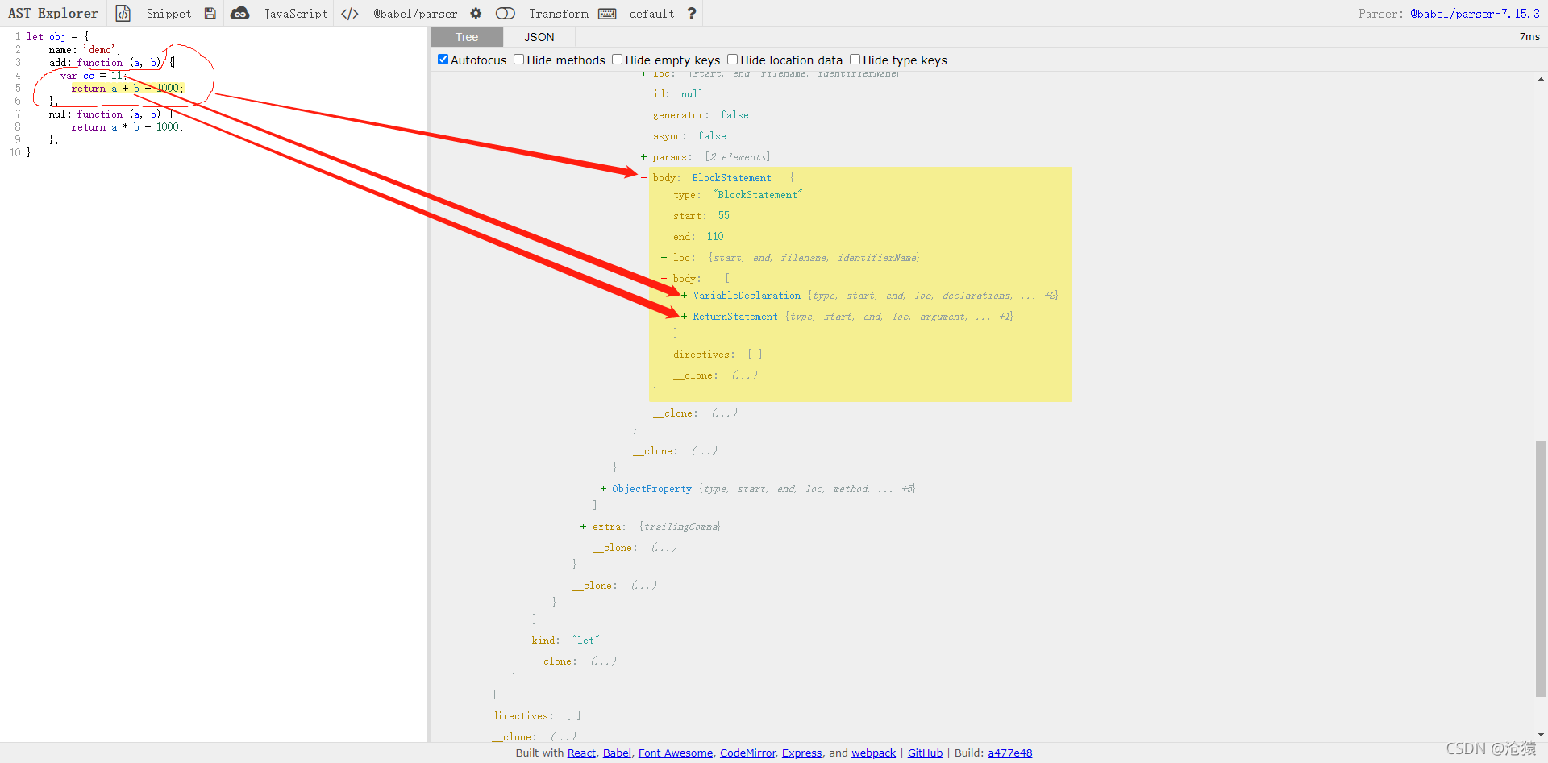Enable Hide location data checkbox
The height and width of the screenshot is (763, 1548).
point(733,60)
